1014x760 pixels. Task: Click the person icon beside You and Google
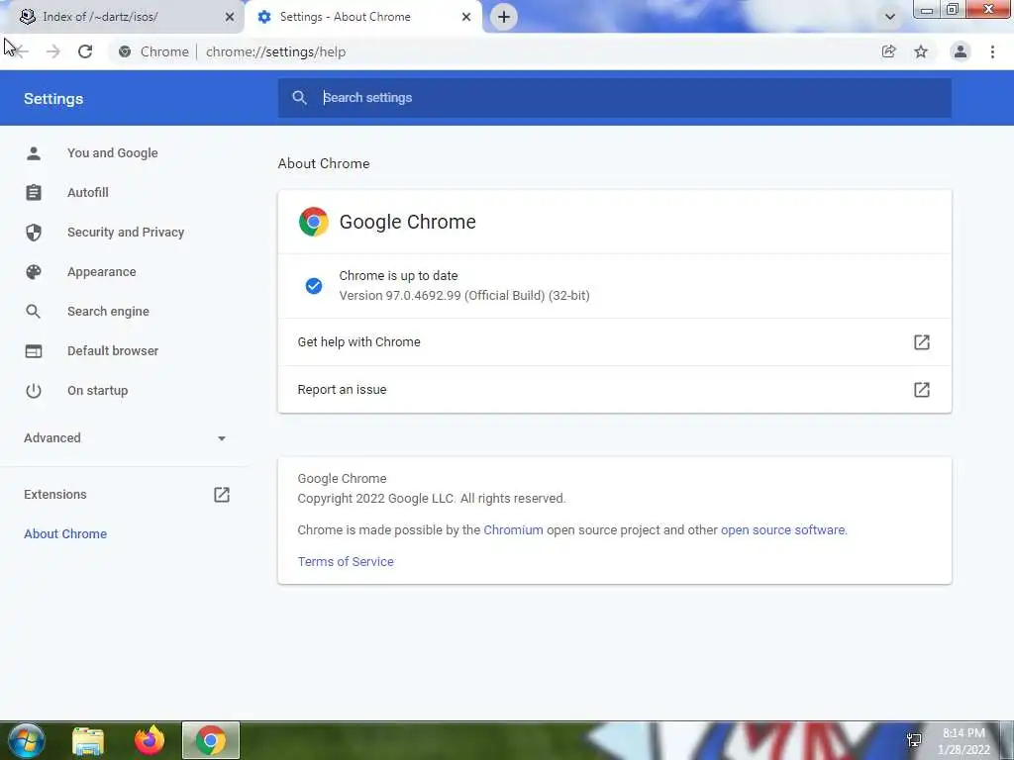34,153
